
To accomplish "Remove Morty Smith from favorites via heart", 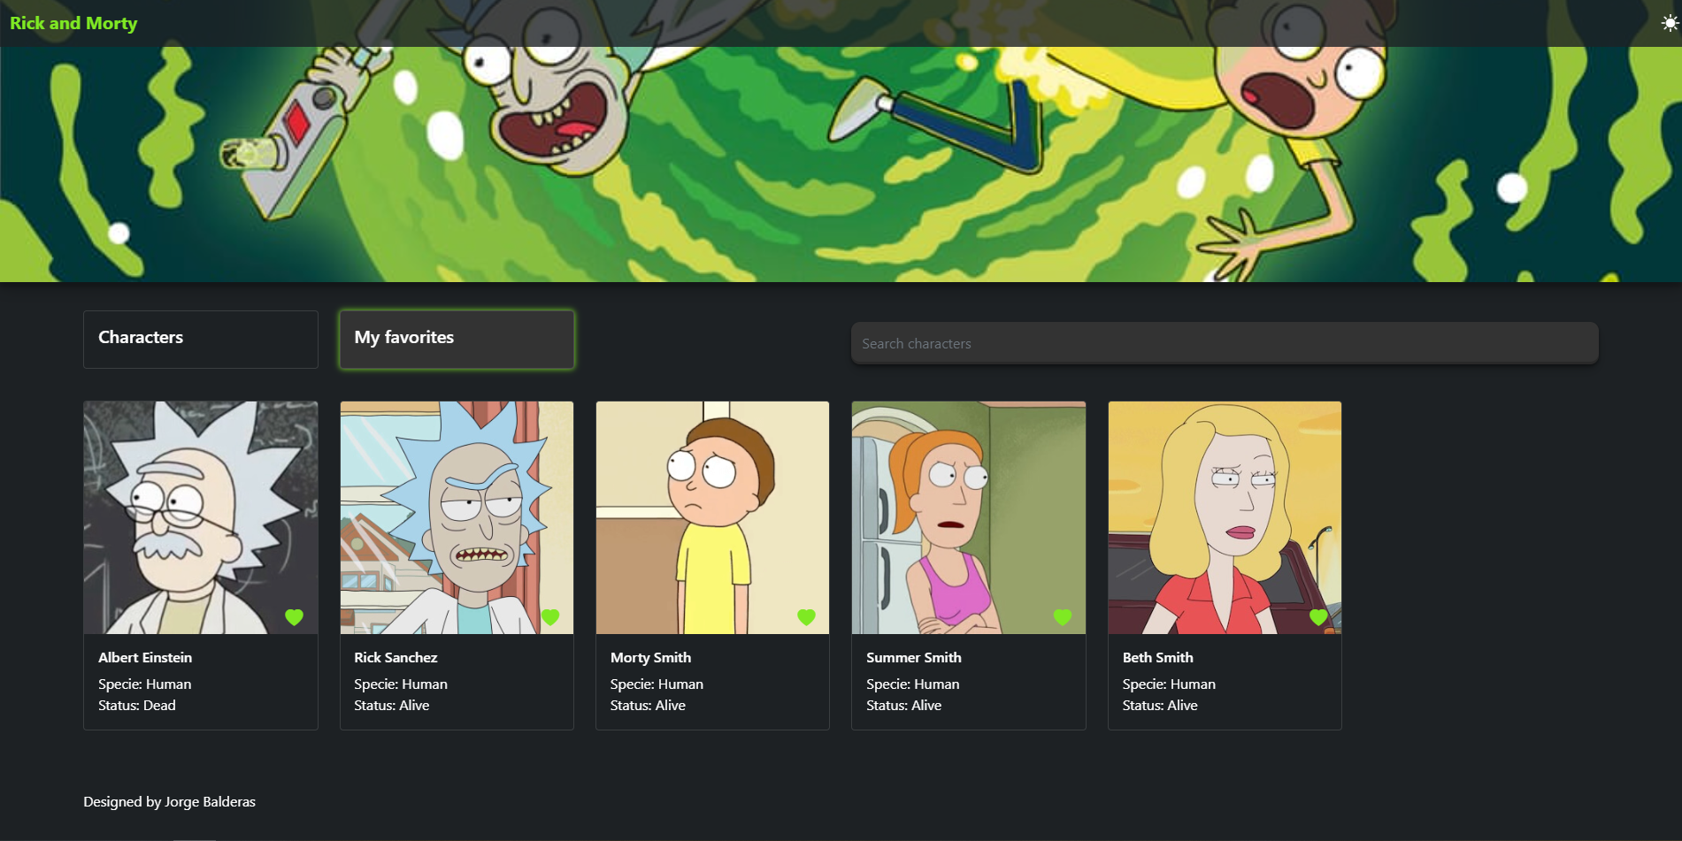I will (x=806, y=617).
